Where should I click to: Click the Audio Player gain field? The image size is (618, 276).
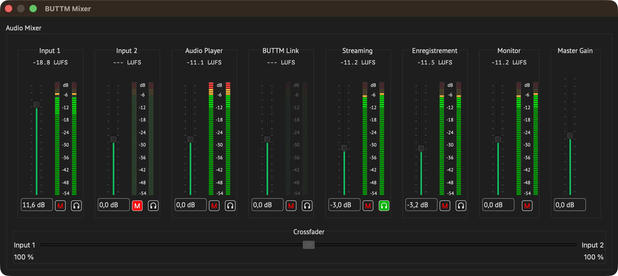click(x=191, y=205)
